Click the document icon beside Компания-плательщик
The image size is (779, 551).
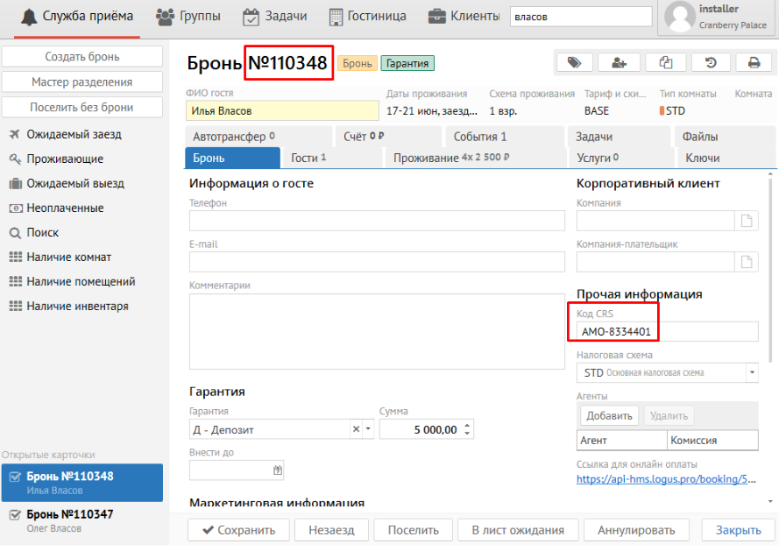pyautogui.click(x=747, y=262)
